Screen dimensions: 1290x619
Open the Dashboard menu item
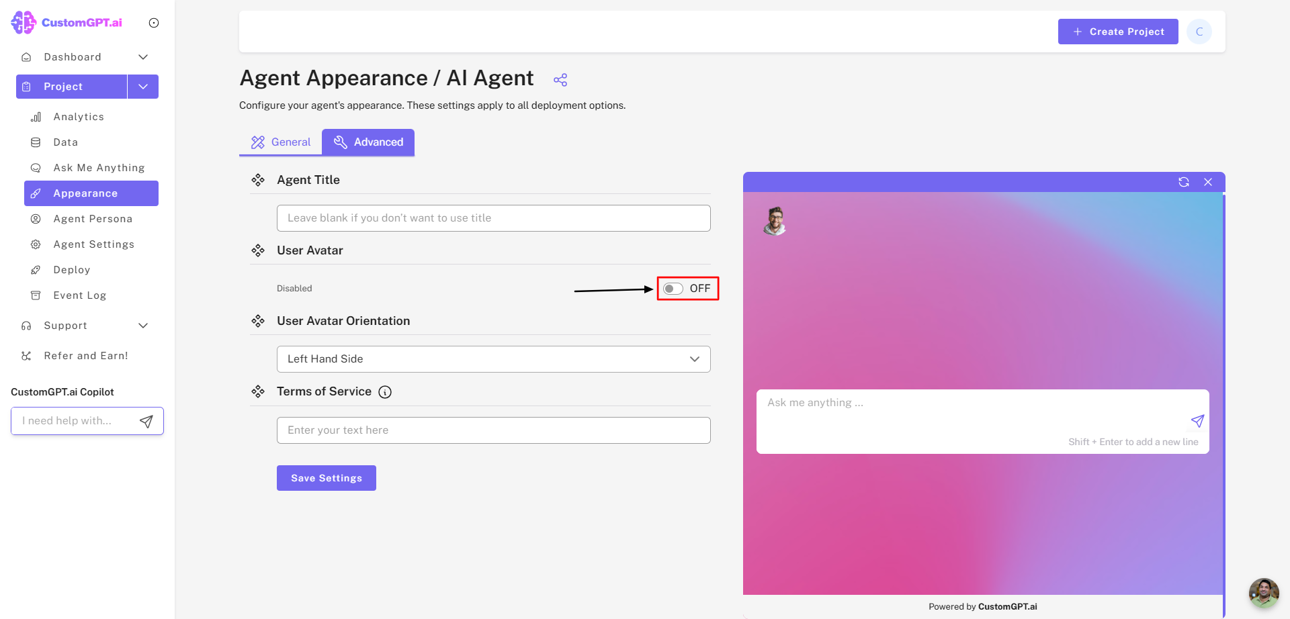[x=73, y=57]
